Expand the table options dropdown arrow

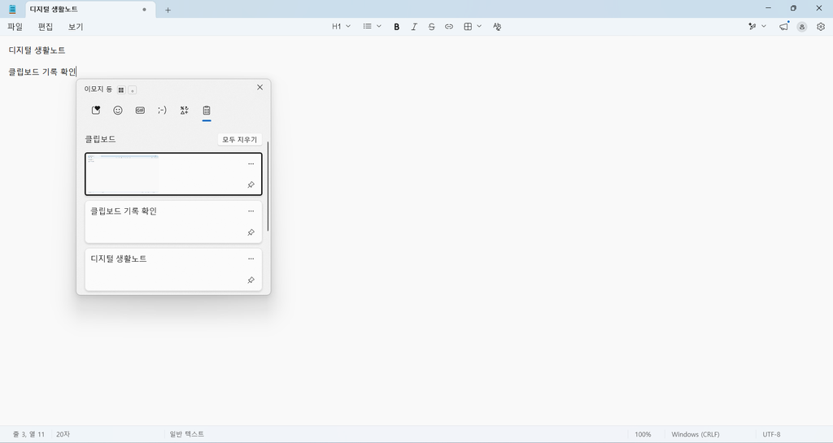[479, 26]
